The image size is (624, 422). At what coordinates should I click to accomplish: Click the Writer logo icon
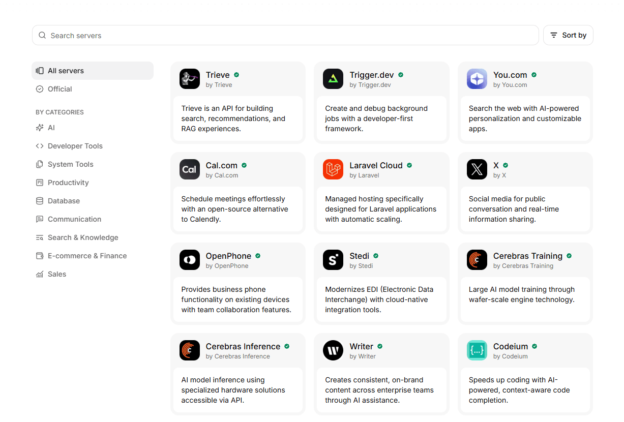[333, 350]
